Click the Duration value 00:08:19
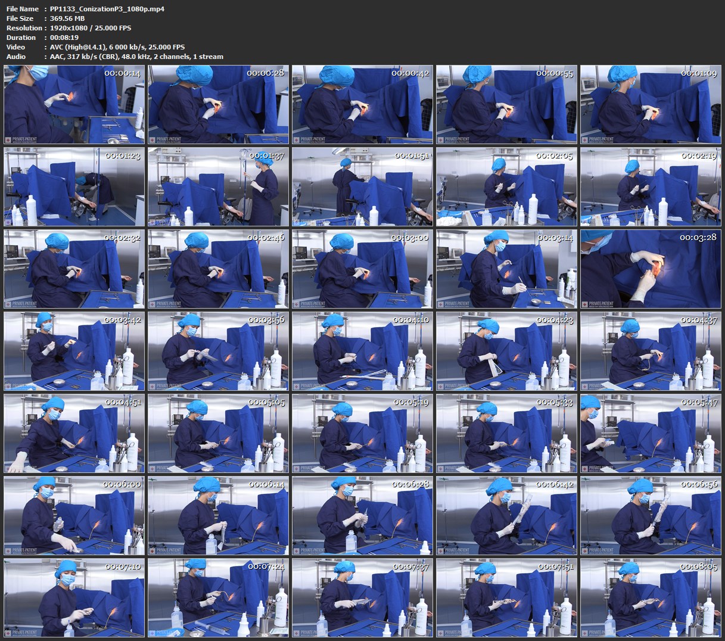Image resolution: width=725 pixels, height=641 pixels. click(64, 38)
